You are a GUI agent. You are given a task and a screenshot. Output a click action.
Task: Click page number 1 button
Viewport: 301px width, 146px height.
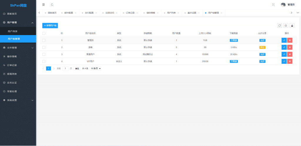[49, 68]
